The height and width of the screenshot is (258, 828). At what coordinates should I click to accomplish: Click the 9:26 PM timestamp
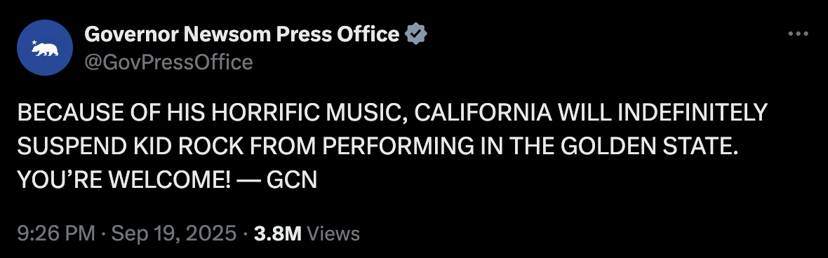56,233
